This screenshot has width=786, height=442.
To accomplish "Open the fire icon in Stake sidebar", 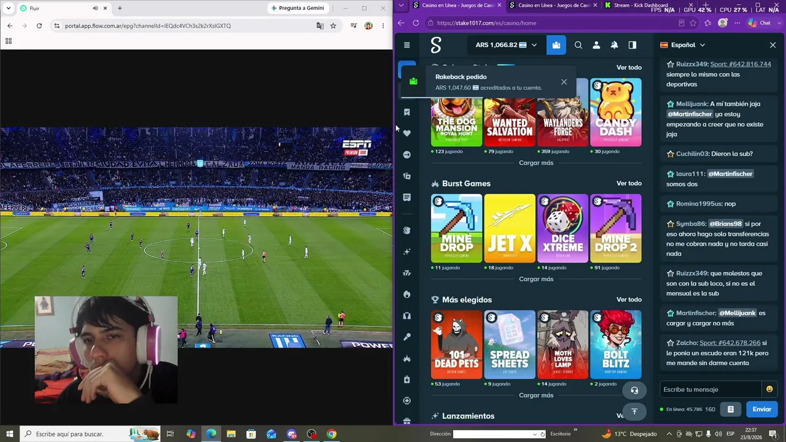I will (407, 295).
